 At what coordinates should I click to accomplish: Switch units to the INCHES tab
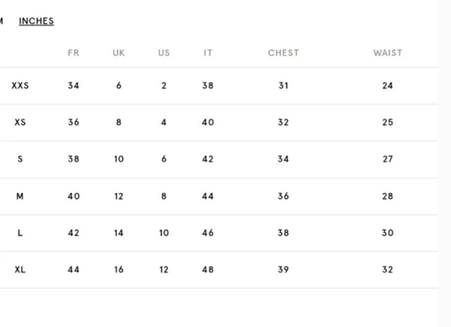click(x=36, y=21)
